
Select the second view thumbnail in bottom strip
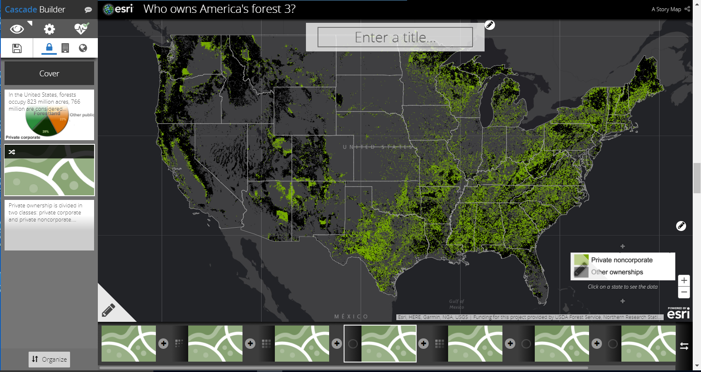click(216, 343)
